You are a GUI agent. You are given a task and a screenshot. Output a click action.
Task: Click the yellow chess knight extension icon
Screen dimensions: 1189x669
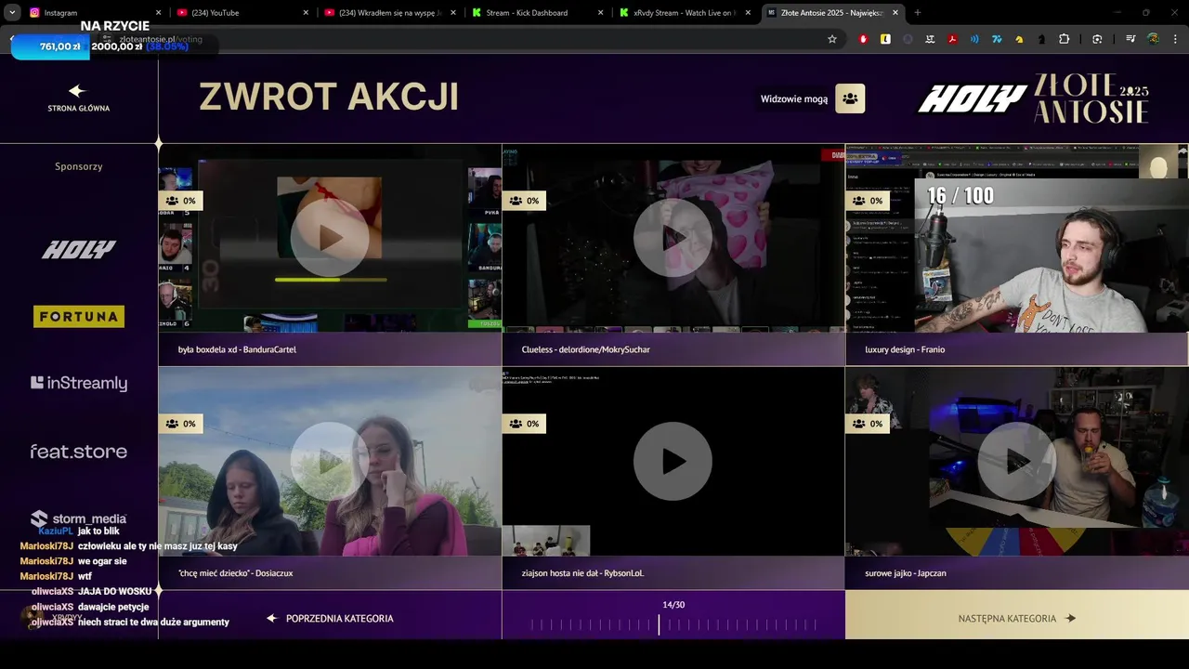(1019, 39)
